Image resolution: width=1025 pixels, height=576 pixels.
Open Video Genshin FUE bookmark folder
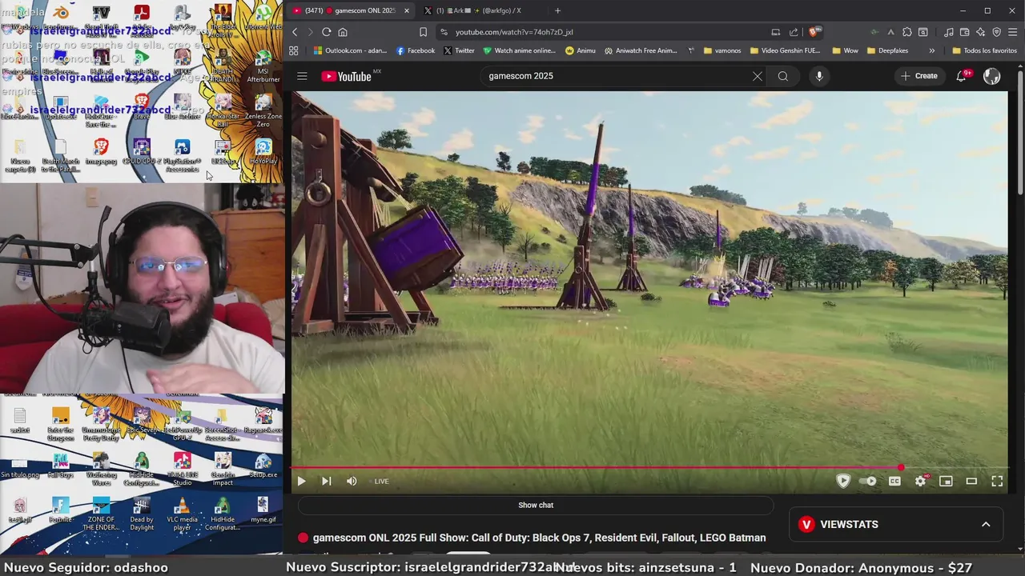pyautogui.click(x=786, y=50)
